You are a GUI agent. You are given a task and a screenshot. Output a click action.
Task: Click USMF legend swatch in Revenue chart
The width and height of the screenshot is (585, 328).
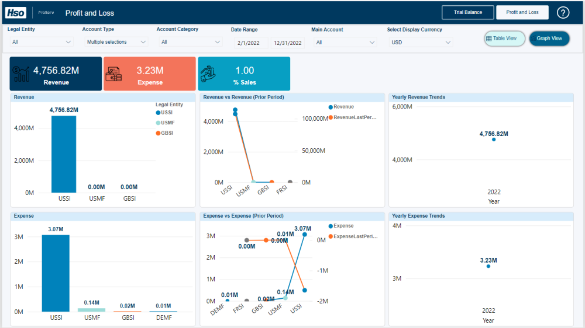point(158,123)
